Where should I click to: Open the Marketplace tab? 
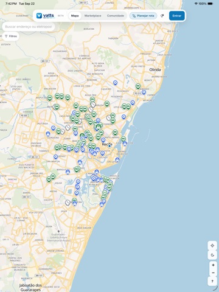click(92, 16)
